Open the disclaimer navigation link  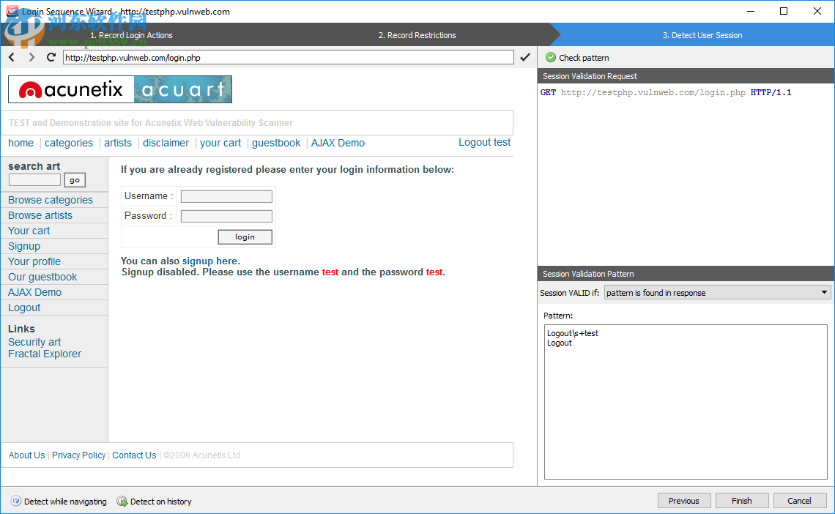166,143
